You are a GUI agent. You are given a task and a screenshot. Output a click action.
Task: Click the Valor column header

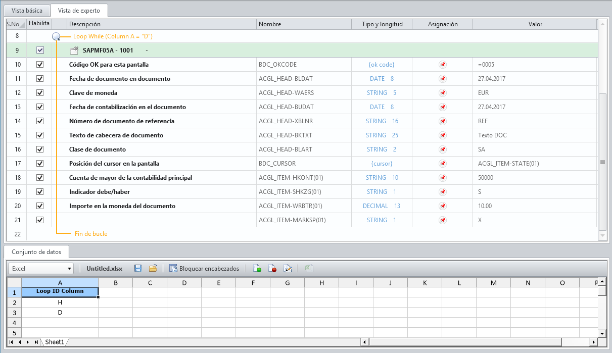[535, 24]
